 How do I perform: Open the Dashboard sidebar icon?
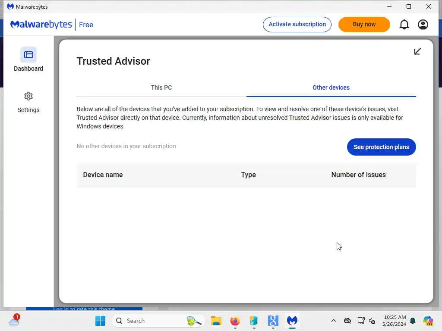pos(28,55)
